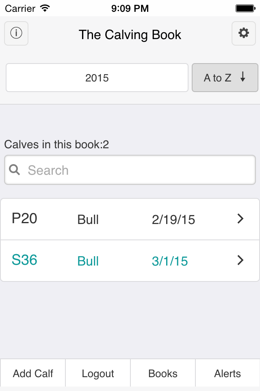
Task: Tap the battery indicator icon
Action: point(245,8)
